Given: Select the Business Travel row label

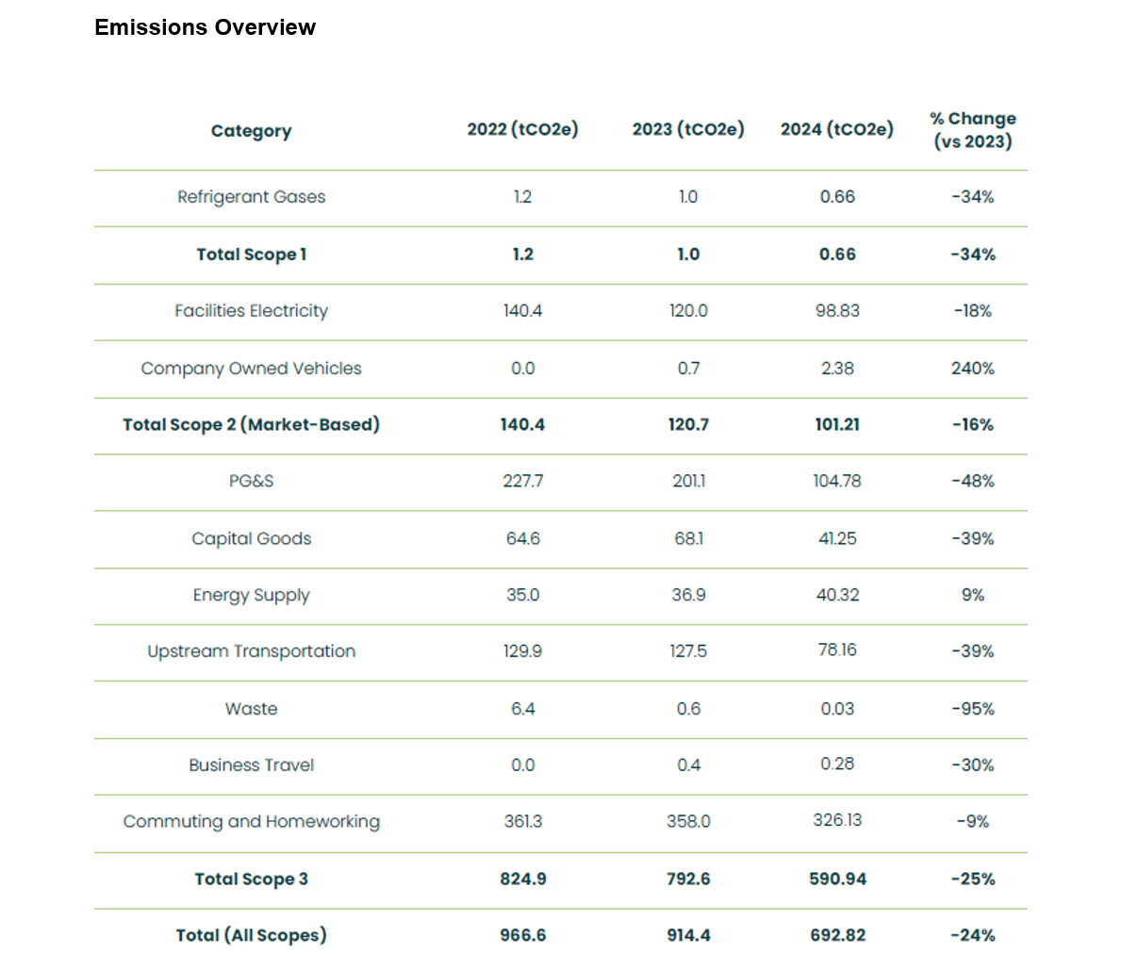Looking at the screenshot, I should (251, 765).
